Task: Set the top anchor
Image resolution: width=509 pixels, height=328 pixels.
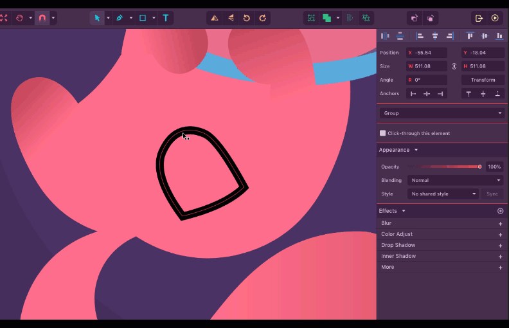Action: [x=469, y=94]
